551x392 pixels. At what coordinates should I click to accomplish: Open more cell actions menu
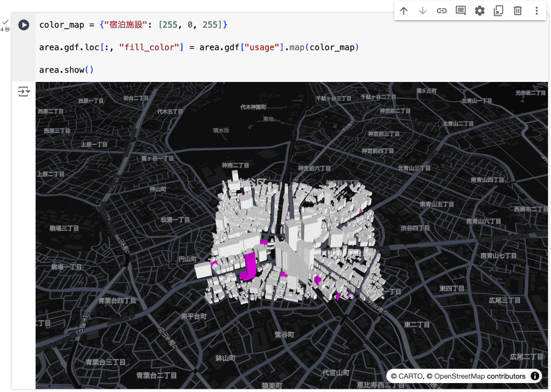coord(537,10)
